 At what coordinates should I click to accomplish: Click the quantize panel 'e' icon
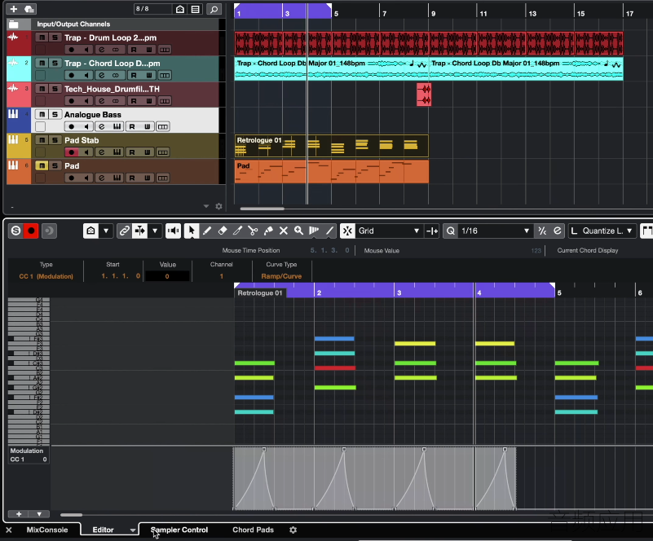[x=558, y=231]
